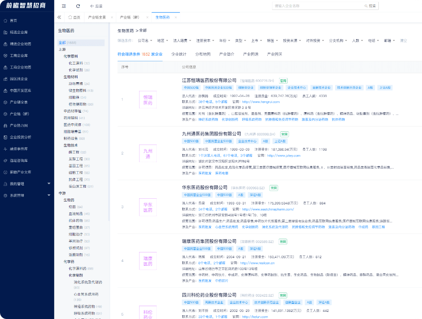The height and width of the screenshot is (319, 422).
Task: Expand the 我的管理 submenu arrow
Action: point(49,184)
